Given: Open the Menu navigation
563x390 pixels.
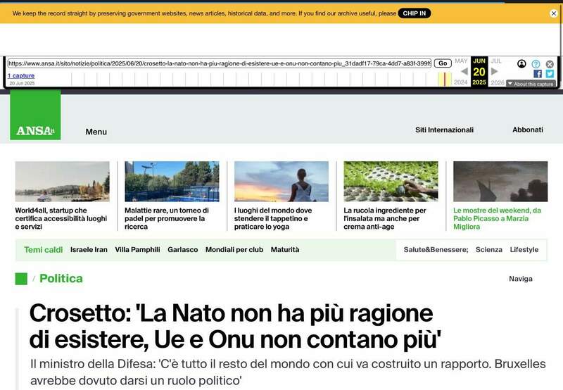Looking at the screenshot, I should [x=96, y=132].
